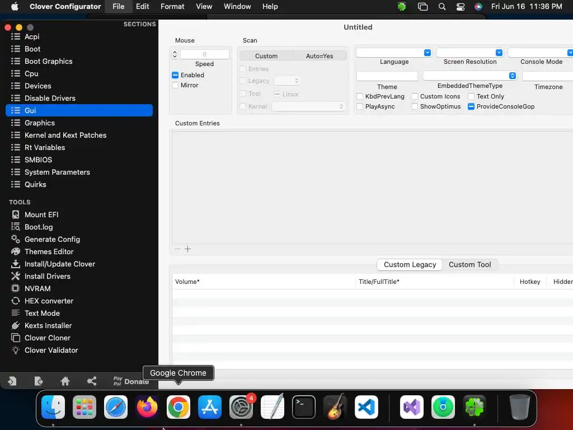573x430 pixels.
Task: Select the Rt Variables section
Action: [79, 147]
